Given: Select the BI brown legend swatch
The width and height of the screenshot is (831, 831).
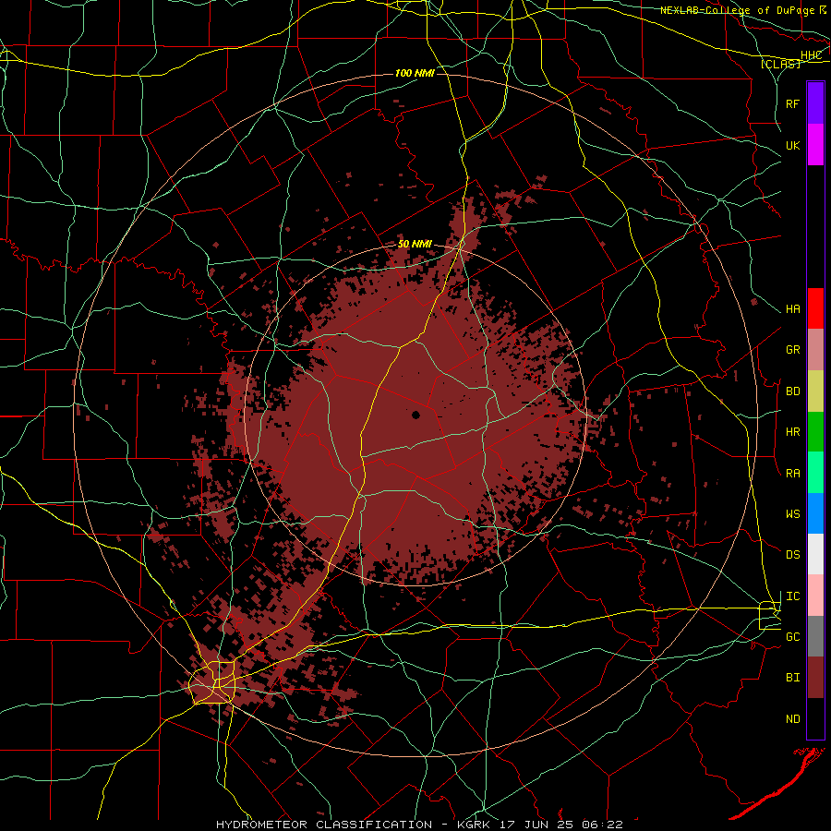Looking at the screenshot, I should pyautogui.click(x=815, y=678).
